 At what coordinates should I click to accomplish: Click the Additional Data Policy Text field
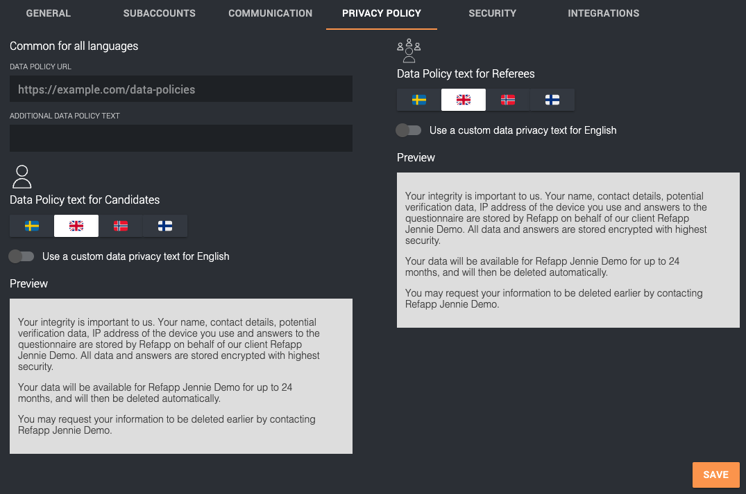click(181, 139)
